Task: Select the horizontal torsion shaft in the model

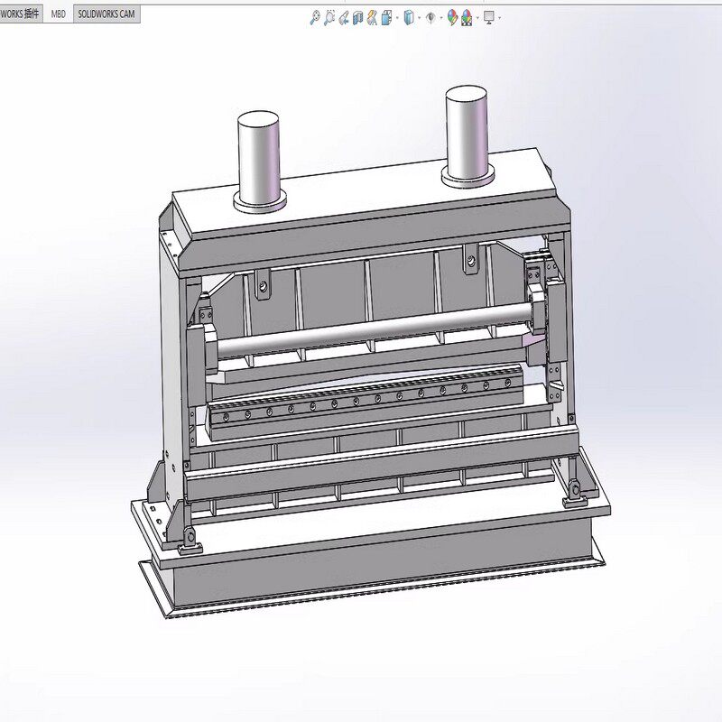Action: click(x=373, y=330)
